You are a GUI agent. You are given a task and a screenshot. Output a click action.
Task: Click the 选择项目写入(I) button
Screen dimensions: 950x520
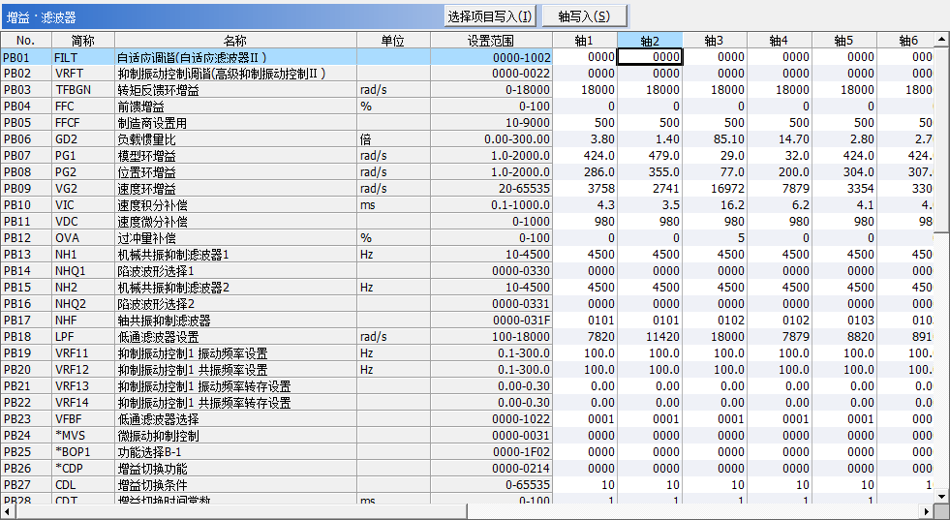pyautogui.click(x=490, y=16)
